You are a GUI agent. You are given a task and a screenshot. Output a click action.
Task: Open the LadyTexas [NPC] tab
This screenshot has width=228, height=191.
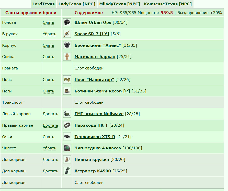77,4
